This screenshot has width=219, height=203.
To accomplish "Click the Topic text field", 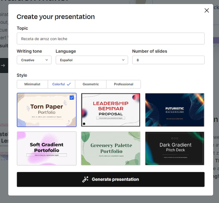I will tap(111, 39).
